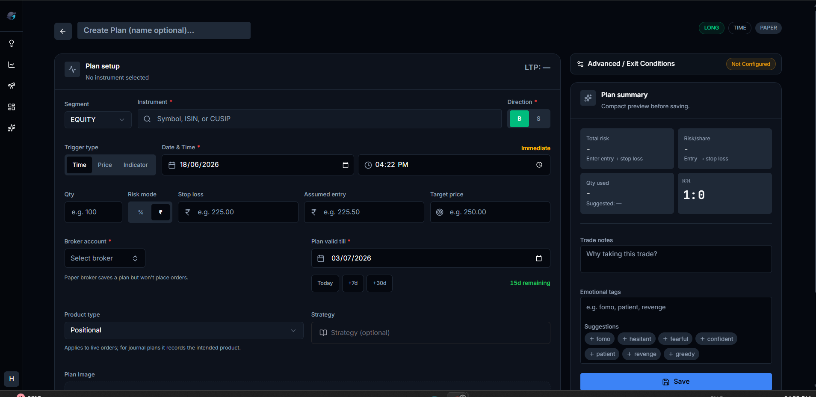The width and height of the screenshot is (816, 397).
Task: Focus the Emotional tags input field
Action: pyautogui.click(x=676, y=308)
